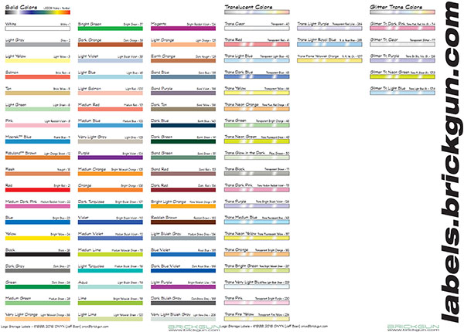This screenshot has width=464, height=332.
Task: Select the Red color swatch
Action: click(x=38, y=190)
